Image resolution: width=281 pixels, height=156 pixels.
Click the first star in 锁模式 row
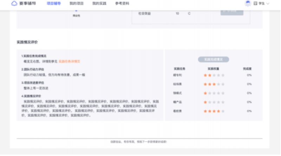pos(205,93)
